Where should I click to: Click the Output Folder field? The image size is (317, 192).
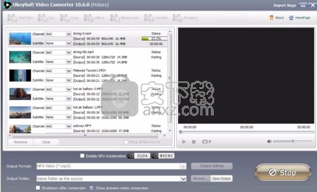point(111,179)
